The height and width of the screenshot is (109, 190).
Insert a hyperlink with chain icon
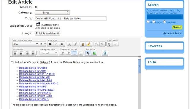click(x=88, y=53)
